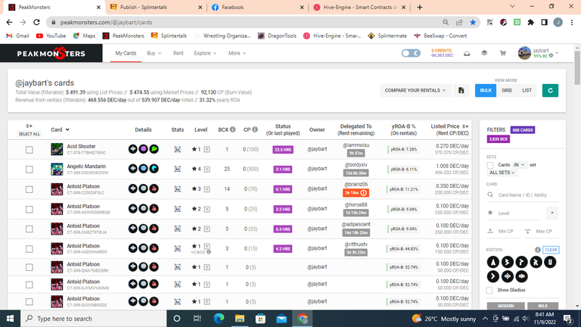
Task: Click the green refresh button
Action: 550,91
